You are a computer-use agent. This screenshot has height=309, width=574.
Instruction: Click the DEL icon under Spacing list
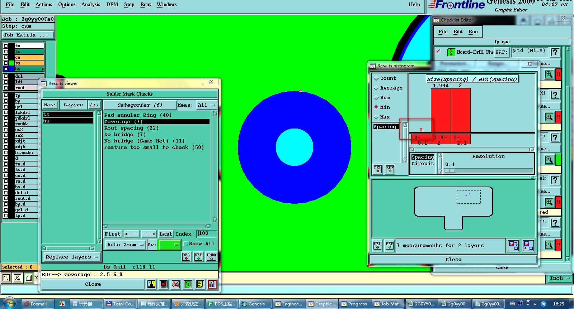(x=378, y=169)
